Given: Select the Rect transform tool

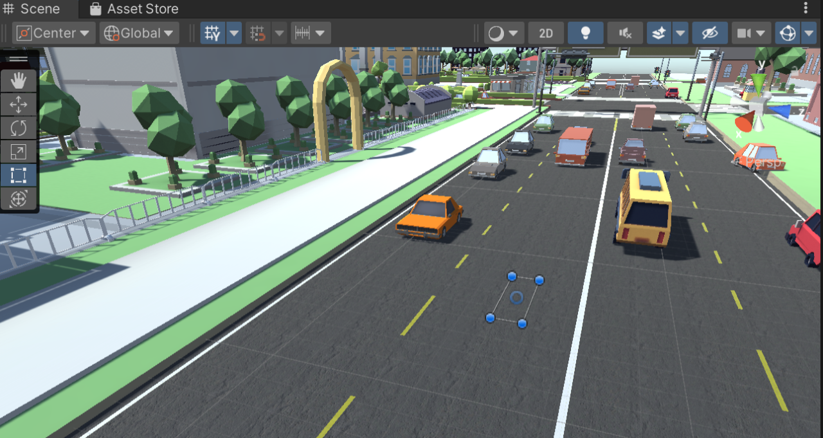Looking at the screenshot, I should click(19, 175).
